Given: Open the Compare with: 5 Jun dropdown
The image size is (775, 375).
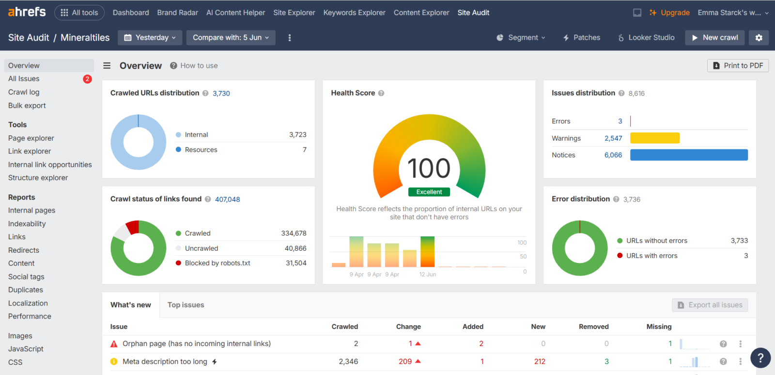Looking at the screenshot, I should [231, 38].
